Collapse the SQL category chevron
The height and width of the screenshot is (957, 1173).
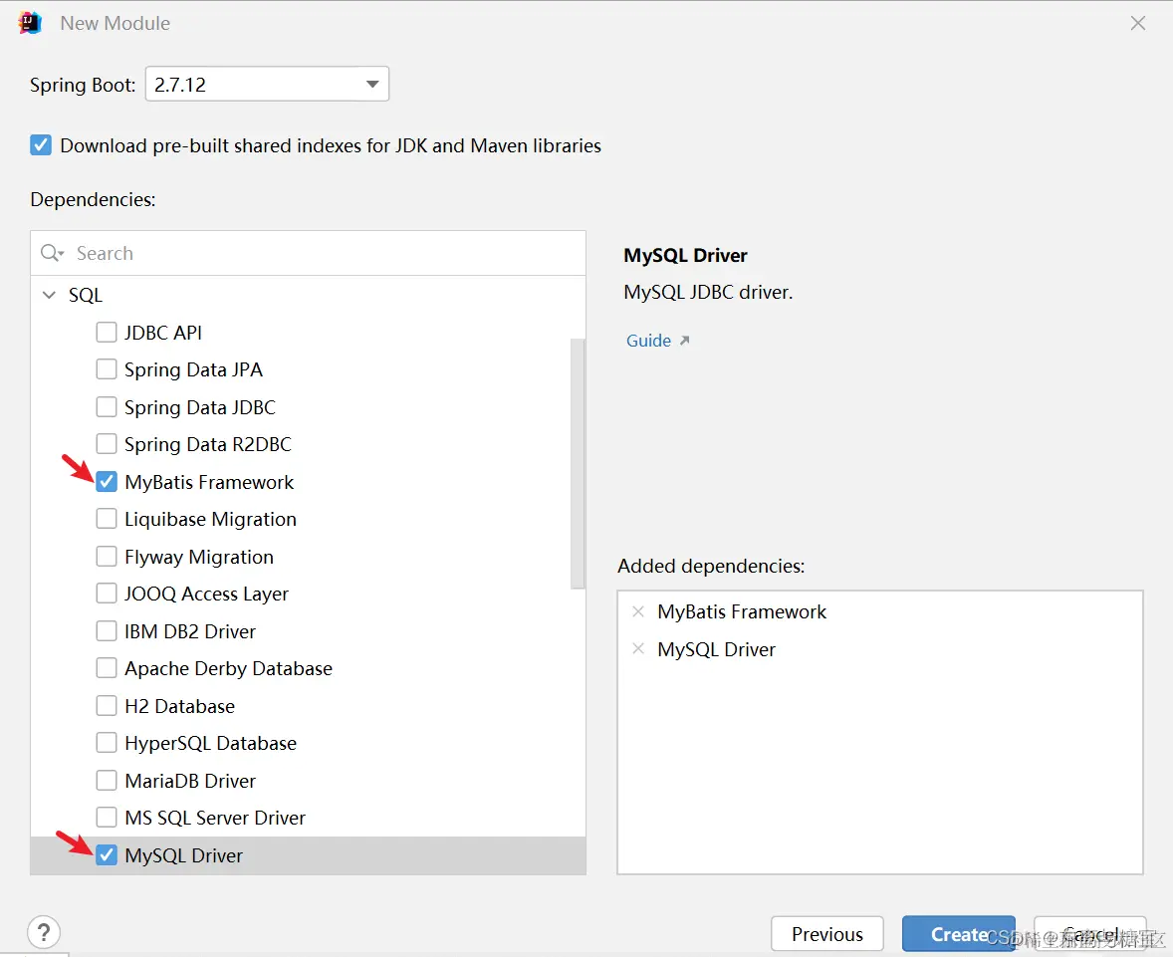click(x=50, y=295)
